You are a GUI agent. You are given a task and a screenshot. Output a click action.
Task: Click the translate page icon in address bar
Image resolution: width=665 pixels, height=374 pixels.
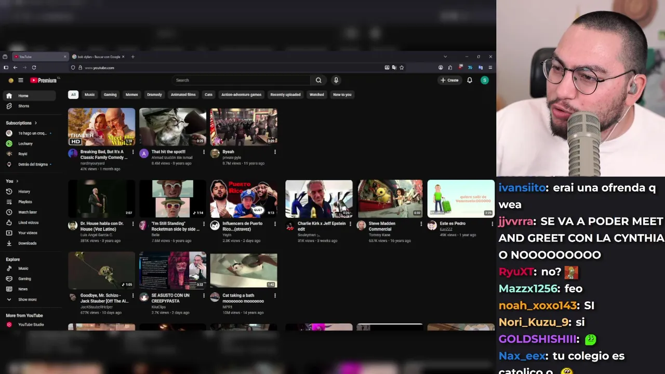394,68
